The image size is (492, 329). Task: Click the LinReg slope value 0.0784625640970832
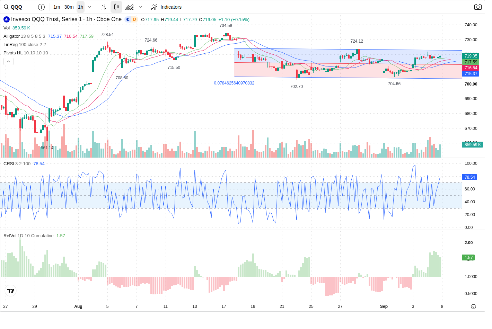pyautogui.click(x=234, y=83)
